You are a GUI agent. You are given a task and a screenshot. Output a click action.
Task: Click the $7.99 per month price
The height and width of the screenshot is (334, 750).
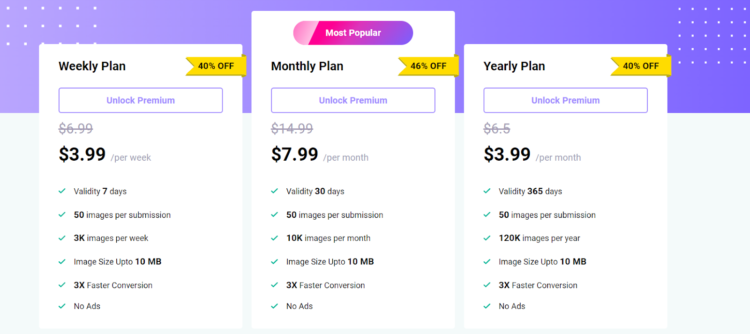[295, 155]
